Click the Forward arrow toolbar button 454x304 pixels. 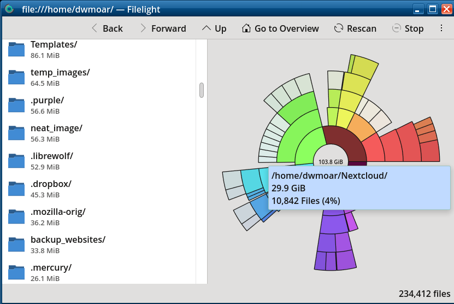(162, 28)
